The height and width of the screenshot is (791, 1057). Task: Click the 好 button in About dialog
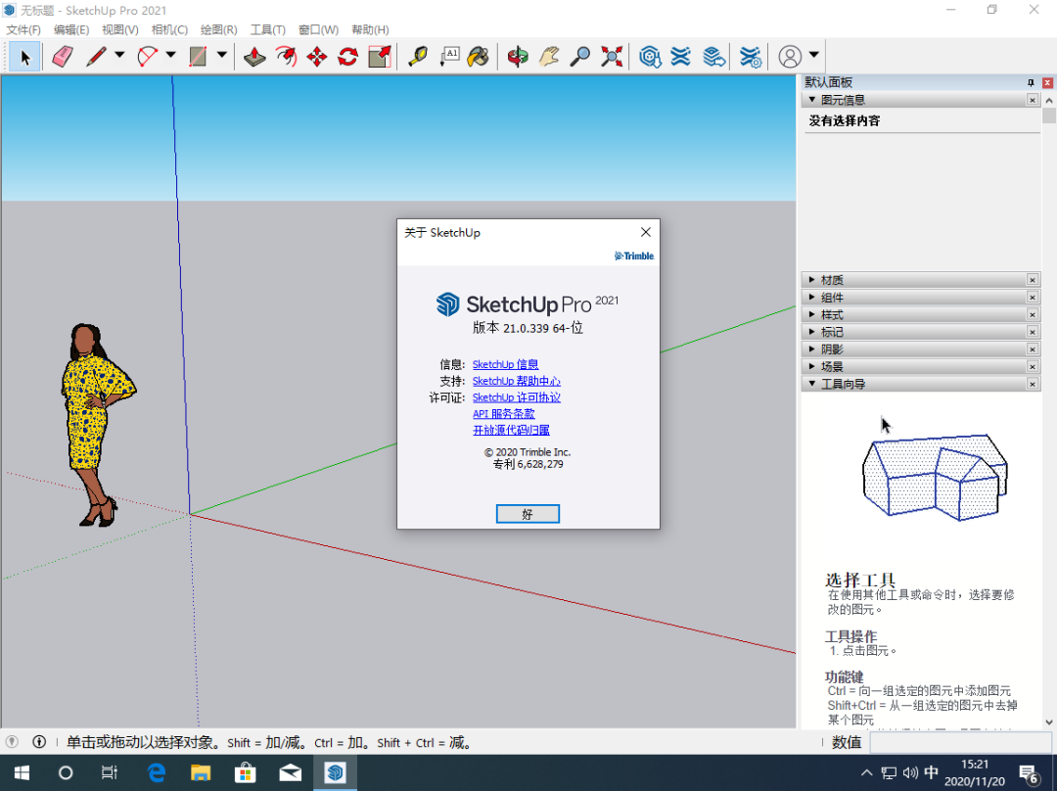528,514
